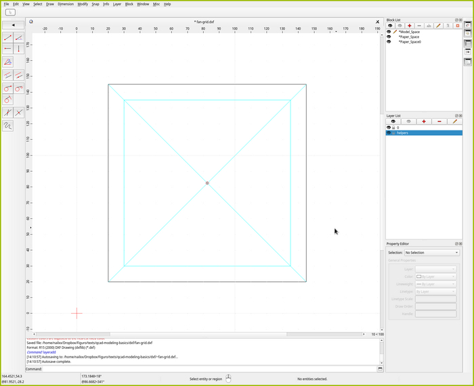This screenshot has height=386, width=474.
Task: Add a new layer with plus icon
Action: pos(424,122)
